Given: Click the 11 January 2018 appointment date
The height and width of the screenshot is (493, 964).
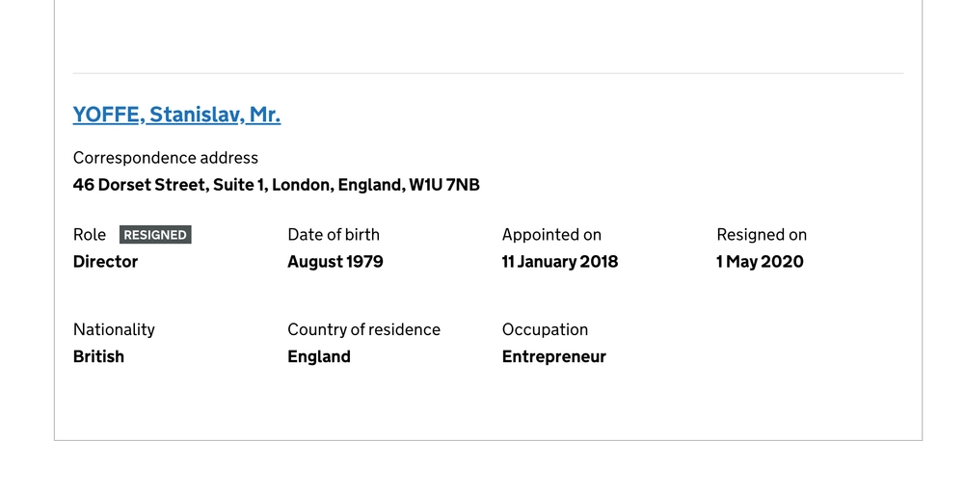Looking at the screenshot, I should [x=560, y=262].
